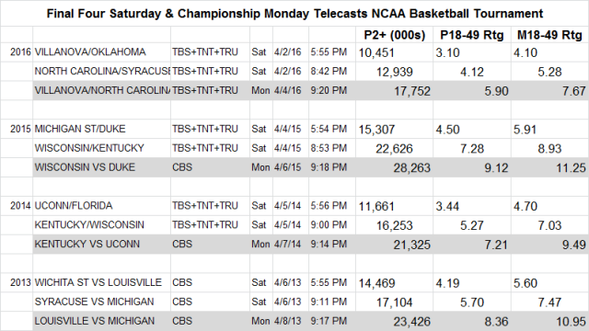Select the VILLANOVA/OKLAHOMA cell
This screenshot has height=331, width=589.
[x=101, y=52]
